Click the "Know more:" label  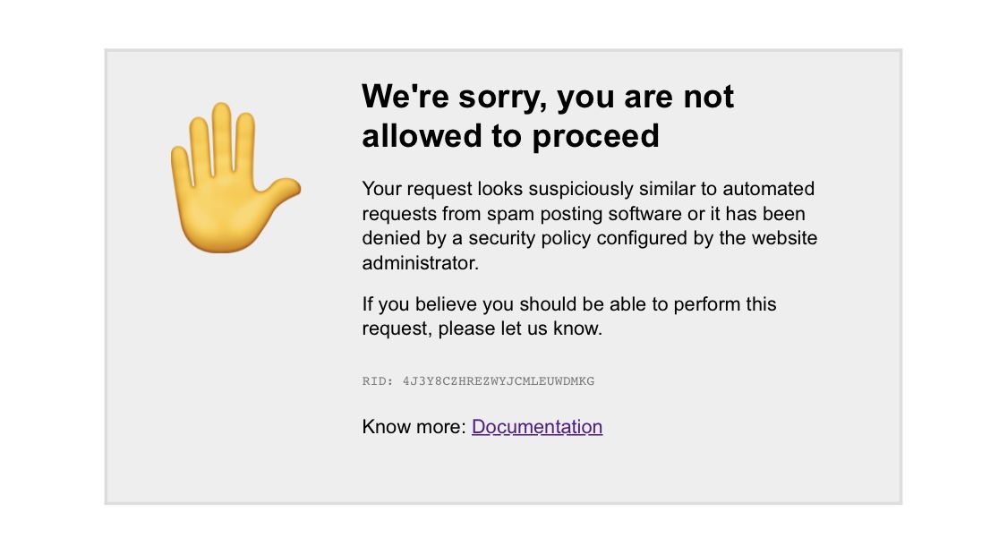tap(414, 427)
